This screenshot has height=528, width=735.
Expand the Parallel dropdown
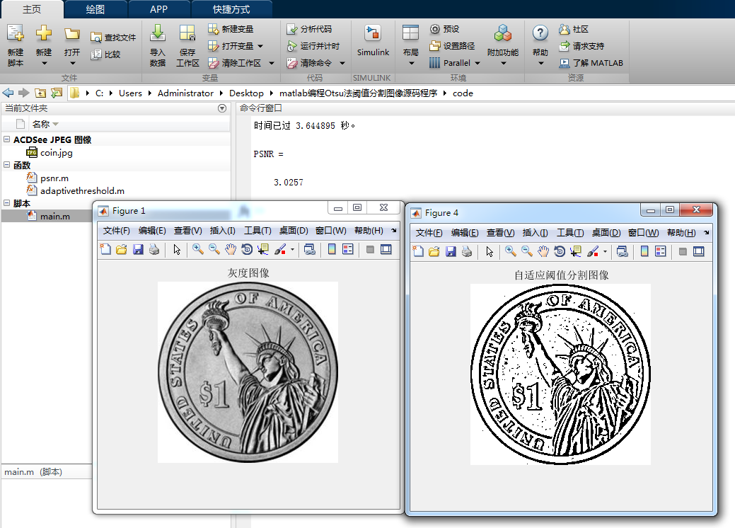pyautogui.click(x=478, y=63)
